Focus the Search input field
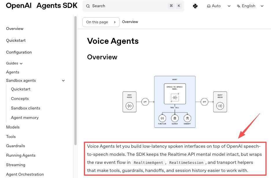 133,6
